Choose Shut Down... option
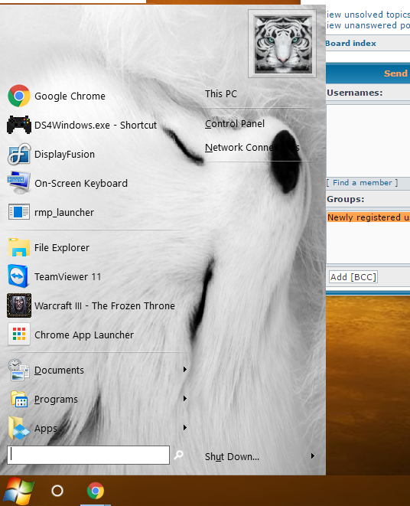Image resolution: width=410 pixels, height=506 pixels. pyautogui.click(x=232, y=457)
